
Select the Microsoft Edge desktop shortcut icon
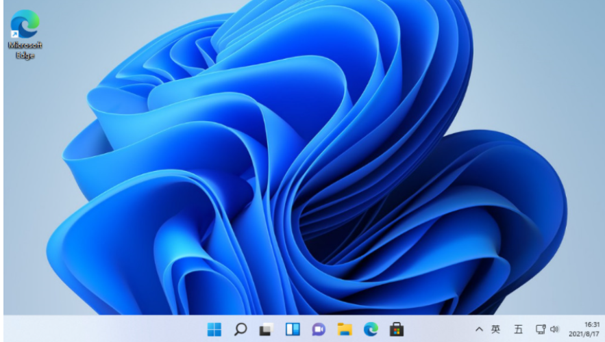click(25, 25)
